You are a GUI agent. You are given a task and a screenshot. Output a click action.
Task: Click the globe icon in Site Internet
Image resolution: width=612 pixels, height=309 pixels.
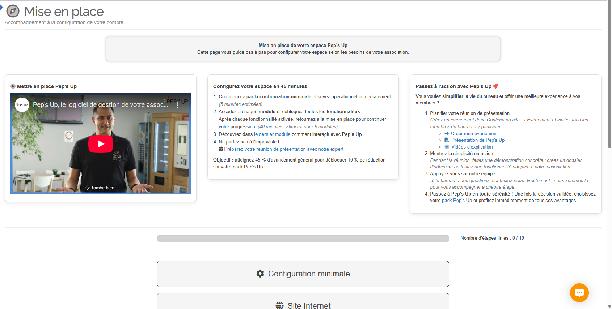pyautogui.click(x=280, y=305)
